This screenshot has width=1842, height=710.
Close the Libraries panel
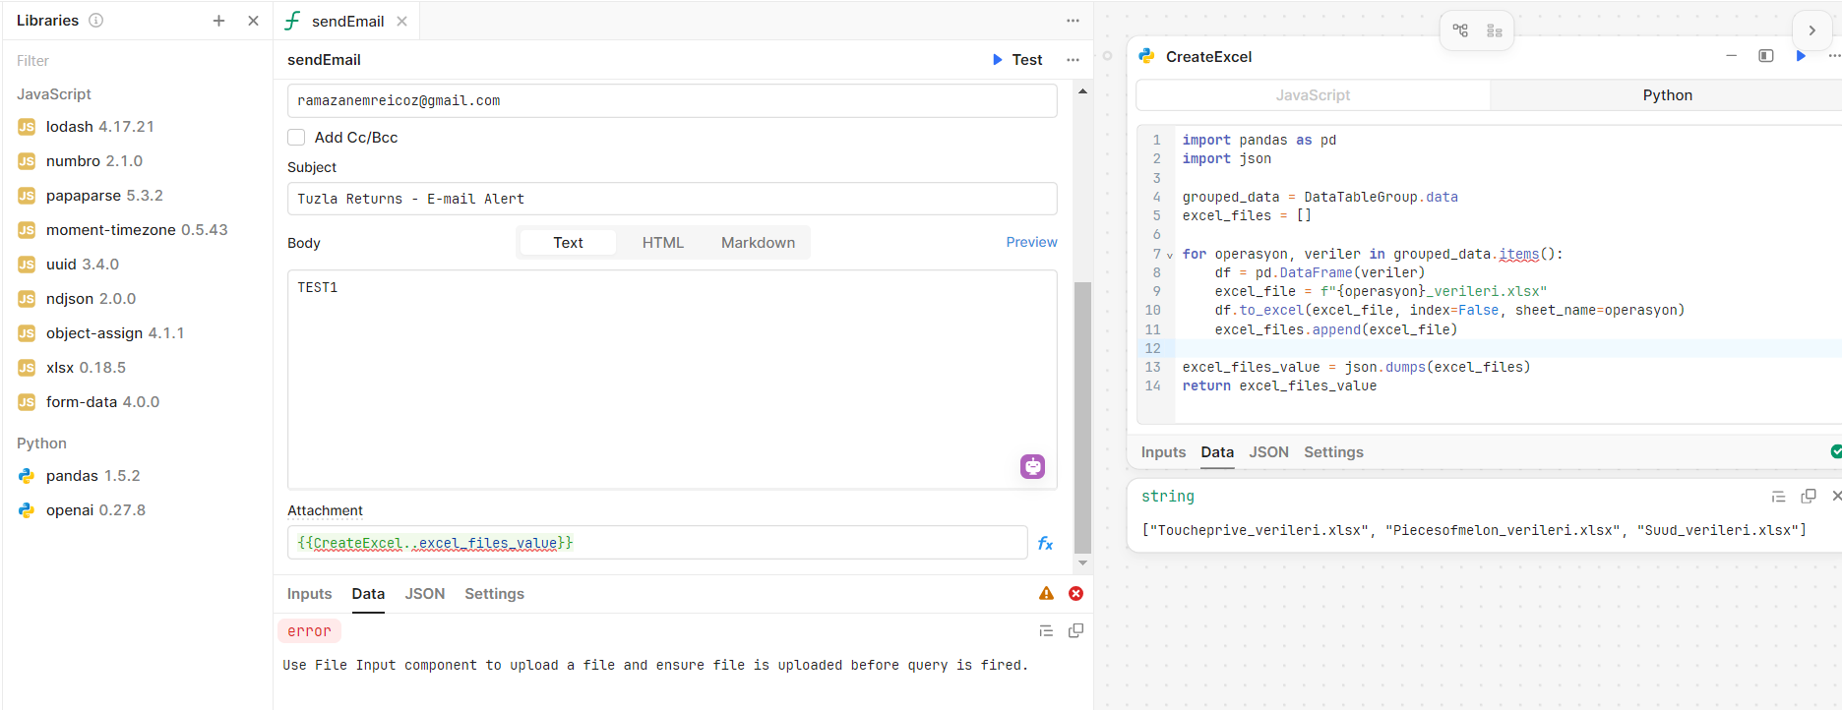point(253,21)
